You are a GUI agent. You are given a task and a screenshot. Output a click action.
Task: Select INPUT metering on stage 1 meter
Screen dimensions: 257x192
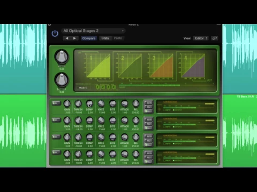pyautogui.click(x=167, y=110)
